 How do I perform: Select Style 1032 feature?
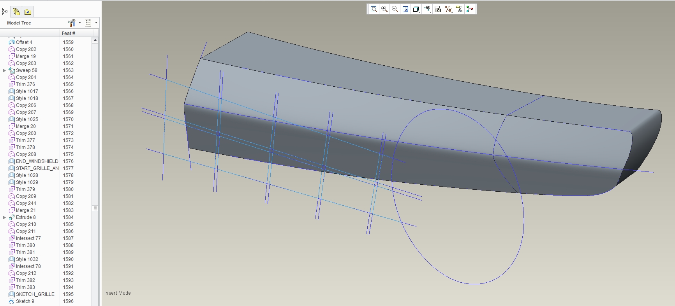[x=27, y=259]
